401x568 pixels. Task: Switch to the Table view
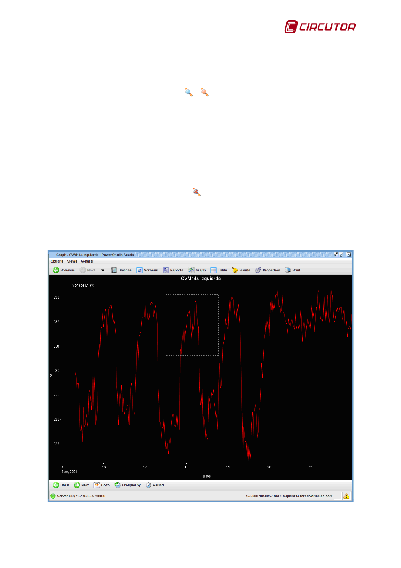219,270
